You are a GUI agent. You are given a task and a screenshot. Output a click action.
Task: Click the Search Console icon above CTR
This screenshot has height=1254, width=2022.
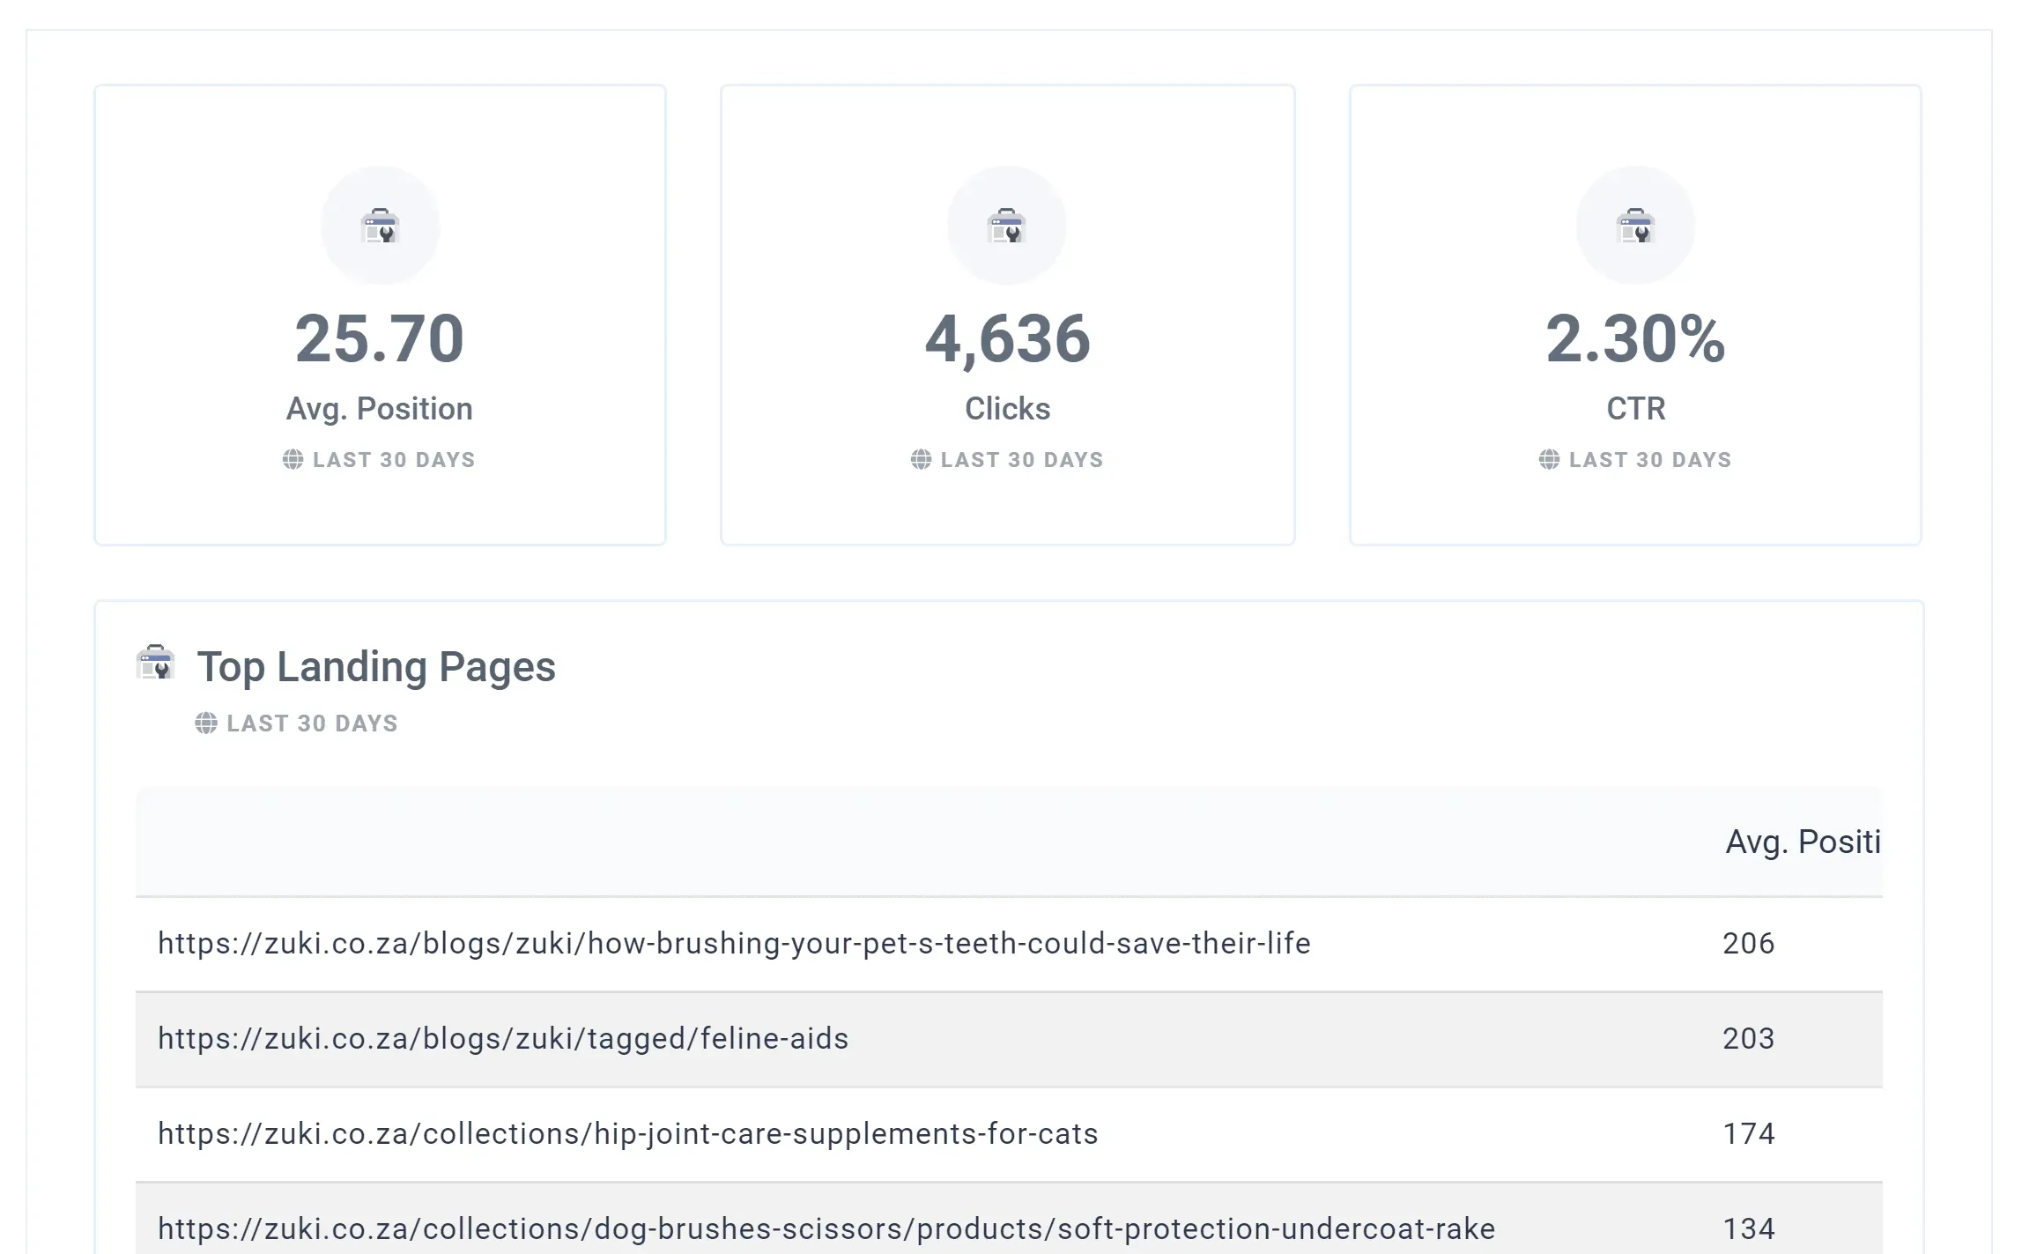click(1636, 226)
